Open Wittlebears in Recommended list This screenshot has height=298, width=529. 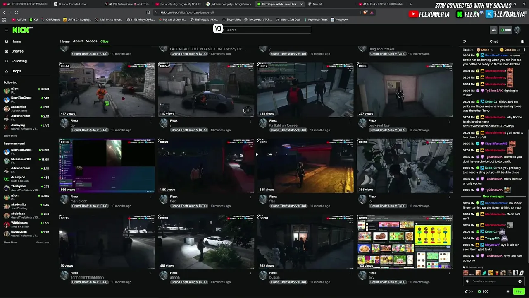(x=26, y=224)
